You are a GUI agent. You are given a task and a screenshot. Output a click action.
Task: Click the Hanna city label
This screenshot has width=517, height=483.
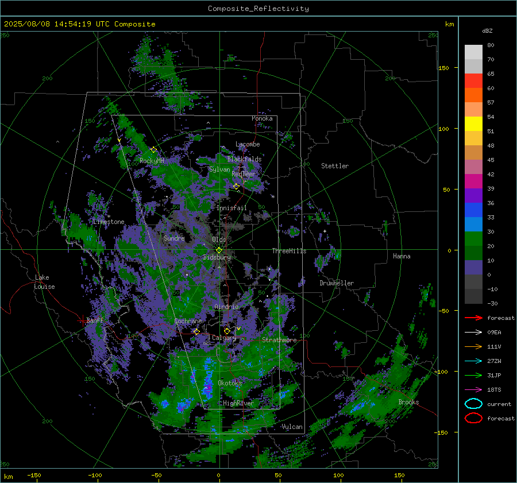coord(402,256)
